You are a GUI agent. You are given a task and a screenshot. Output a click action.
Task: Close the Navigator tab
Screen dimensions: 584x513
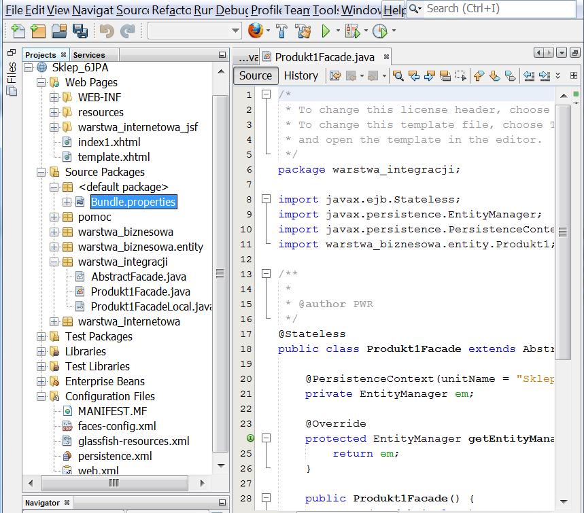tap(67, 503)
